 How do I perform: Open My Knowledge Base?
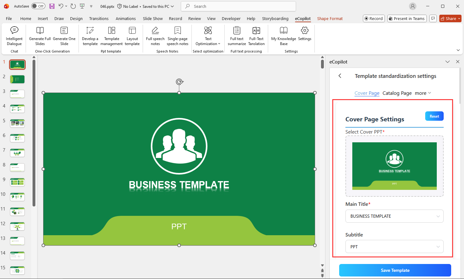pyautogui.click(x=283, y=36)
